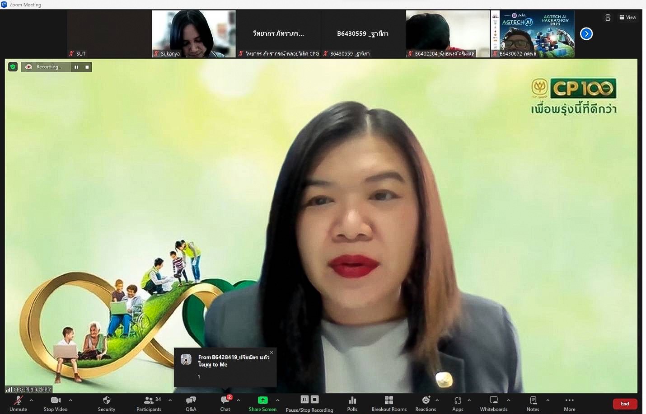Open the Chat panel
The image size is (646, 414).
coord(225,403)
